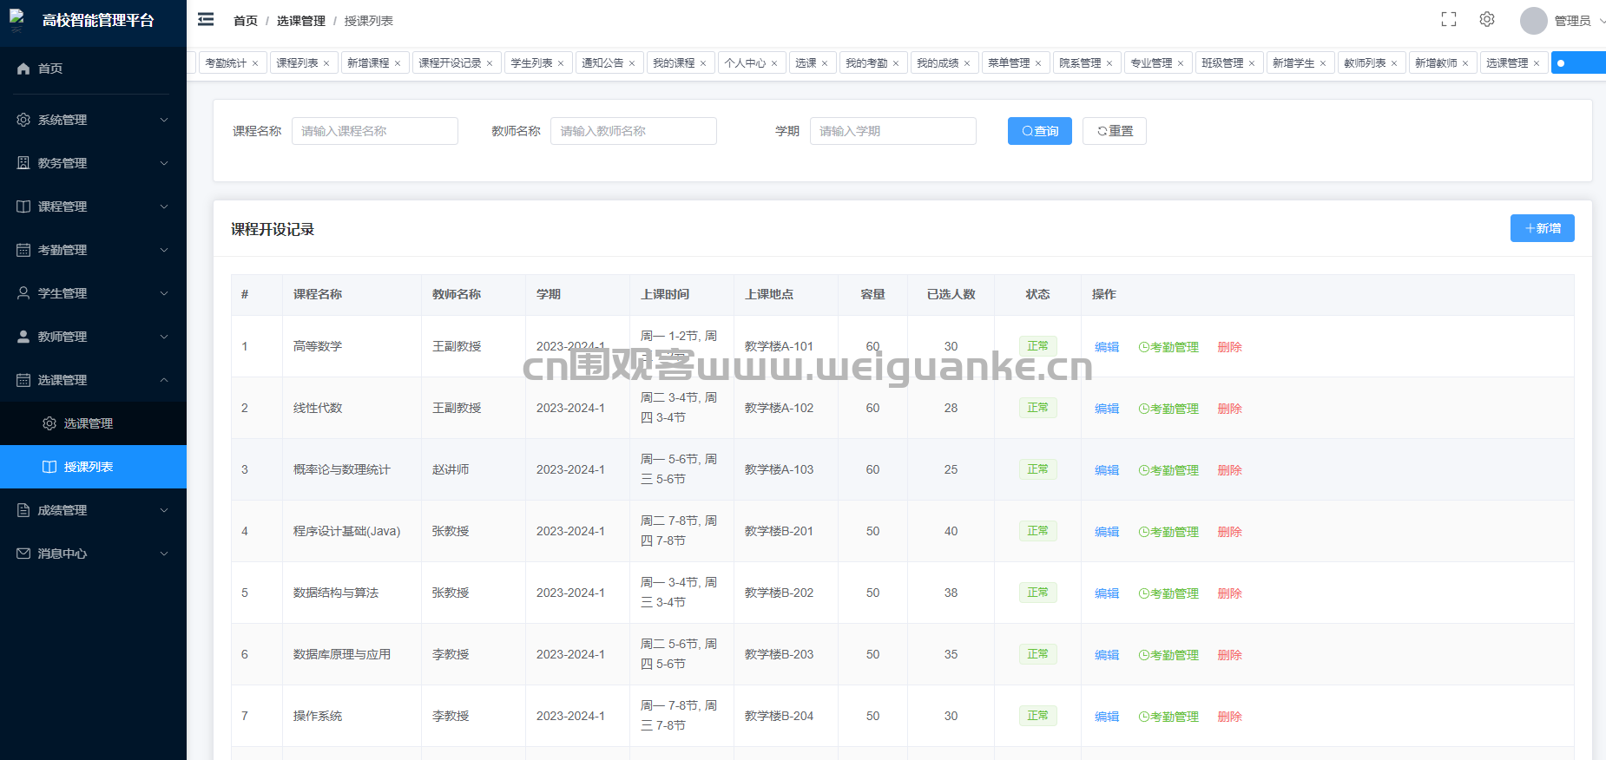This screenshot has height=760, width=1606.
Task: Select the 授课列表 sidebar menu item
Action: point(89,467)
